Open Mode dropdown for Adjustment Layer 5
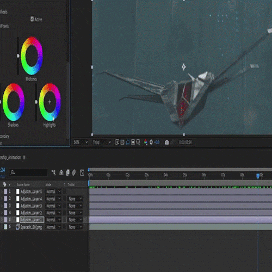This screenshot has height=272, width=272. pyautogui.click(x=53, y=191)
